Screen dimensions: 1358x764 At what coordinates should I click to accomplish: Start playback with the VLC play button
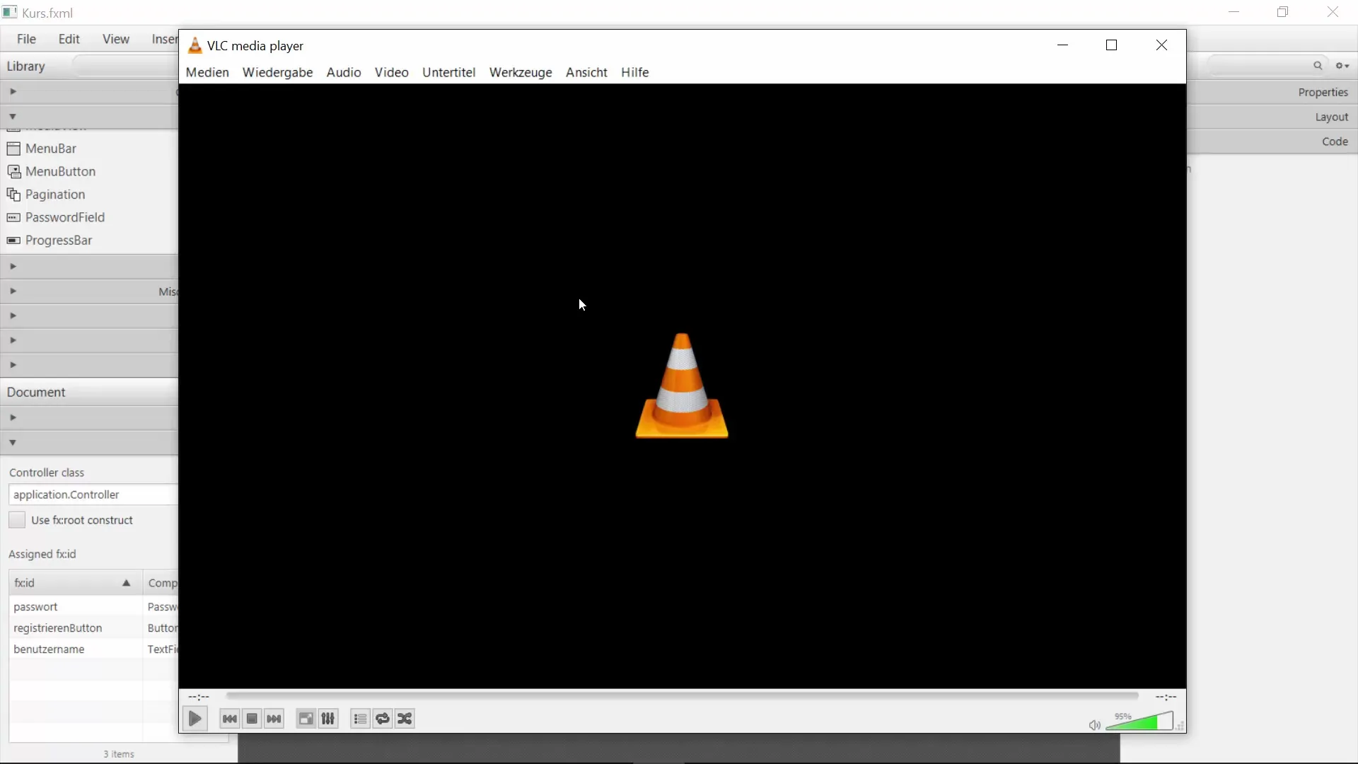coord(195,719)
